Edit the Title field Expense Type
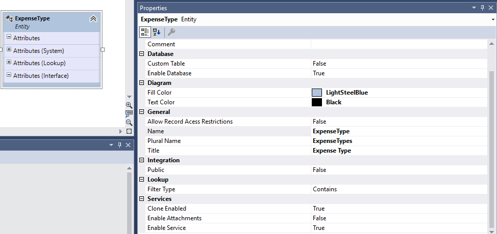Screen dimensions: 497x234 click(x=399, y=151)
